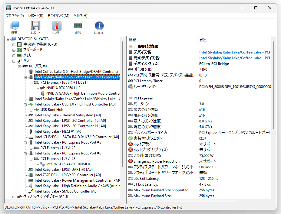The height and width of the screenshot is (214, 281).
Task: Click the DESKTOP-SHKATF8 computer icon
Action: click(x=14, y=39)
